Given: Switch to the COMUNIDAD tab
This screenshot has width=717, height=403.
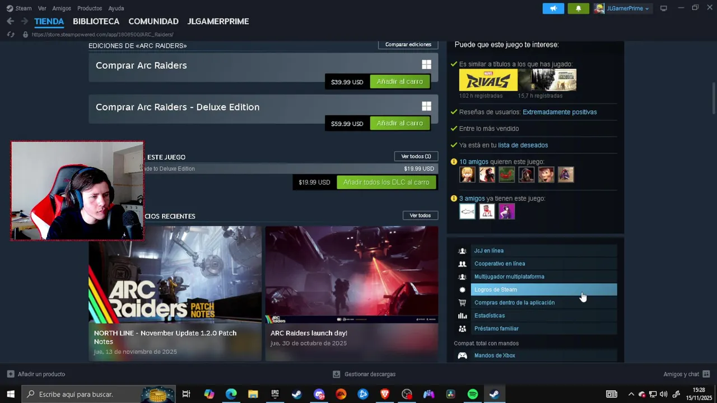Looking at the screenshot, I should 153,21.
